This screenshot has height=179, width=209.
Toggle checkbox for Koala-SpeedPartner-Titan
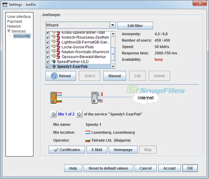click(48, 33)
